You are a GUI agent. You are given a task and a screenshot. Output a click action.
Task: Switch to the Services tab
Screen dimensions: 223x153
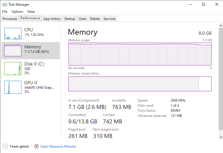pos(109,19)
